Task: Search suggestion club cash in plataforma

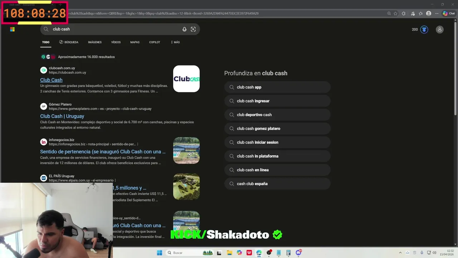Action: tap(277, 156)
